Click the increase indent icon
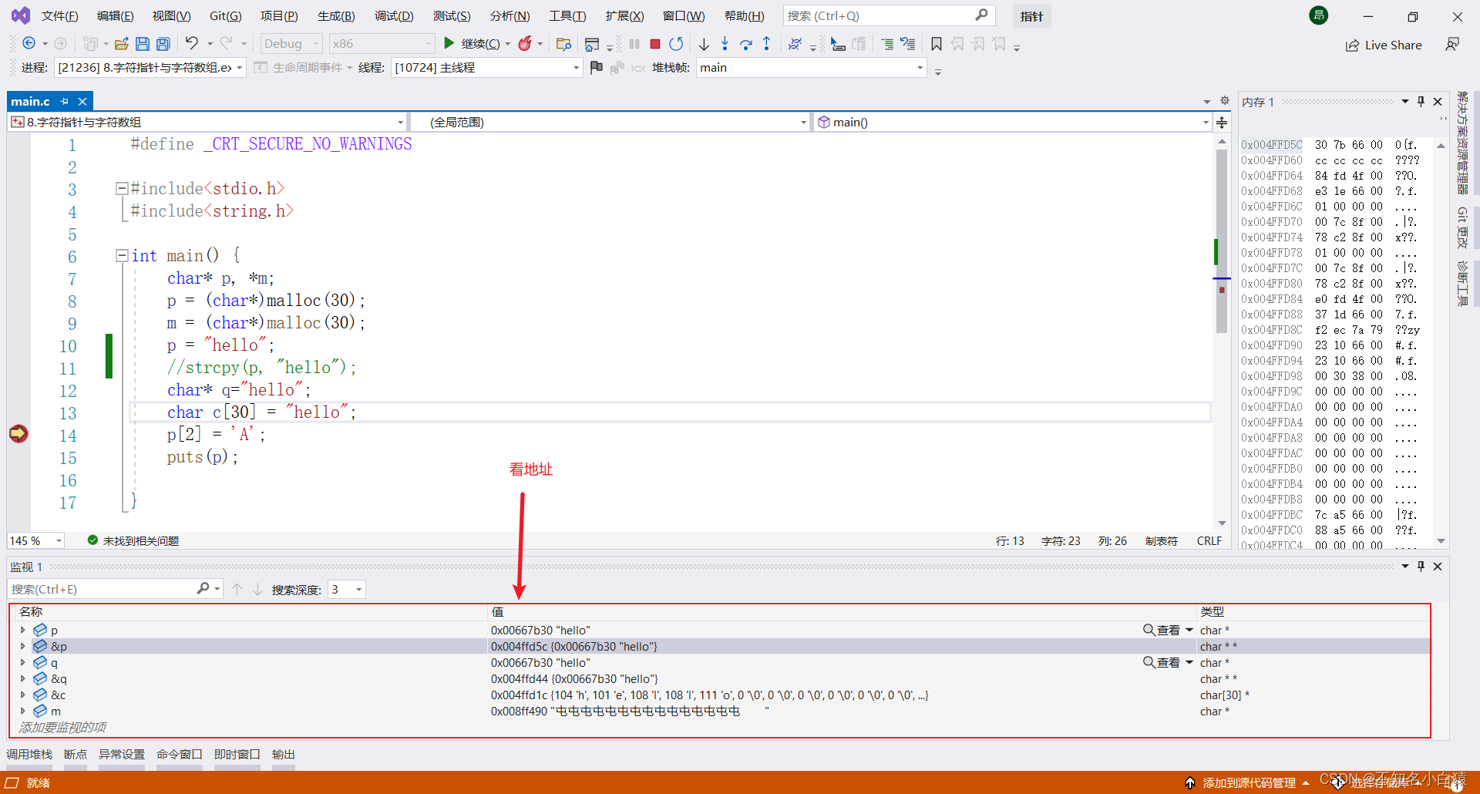The height and width of the screenshot is (794, 1480). click(x=887, y=44)
